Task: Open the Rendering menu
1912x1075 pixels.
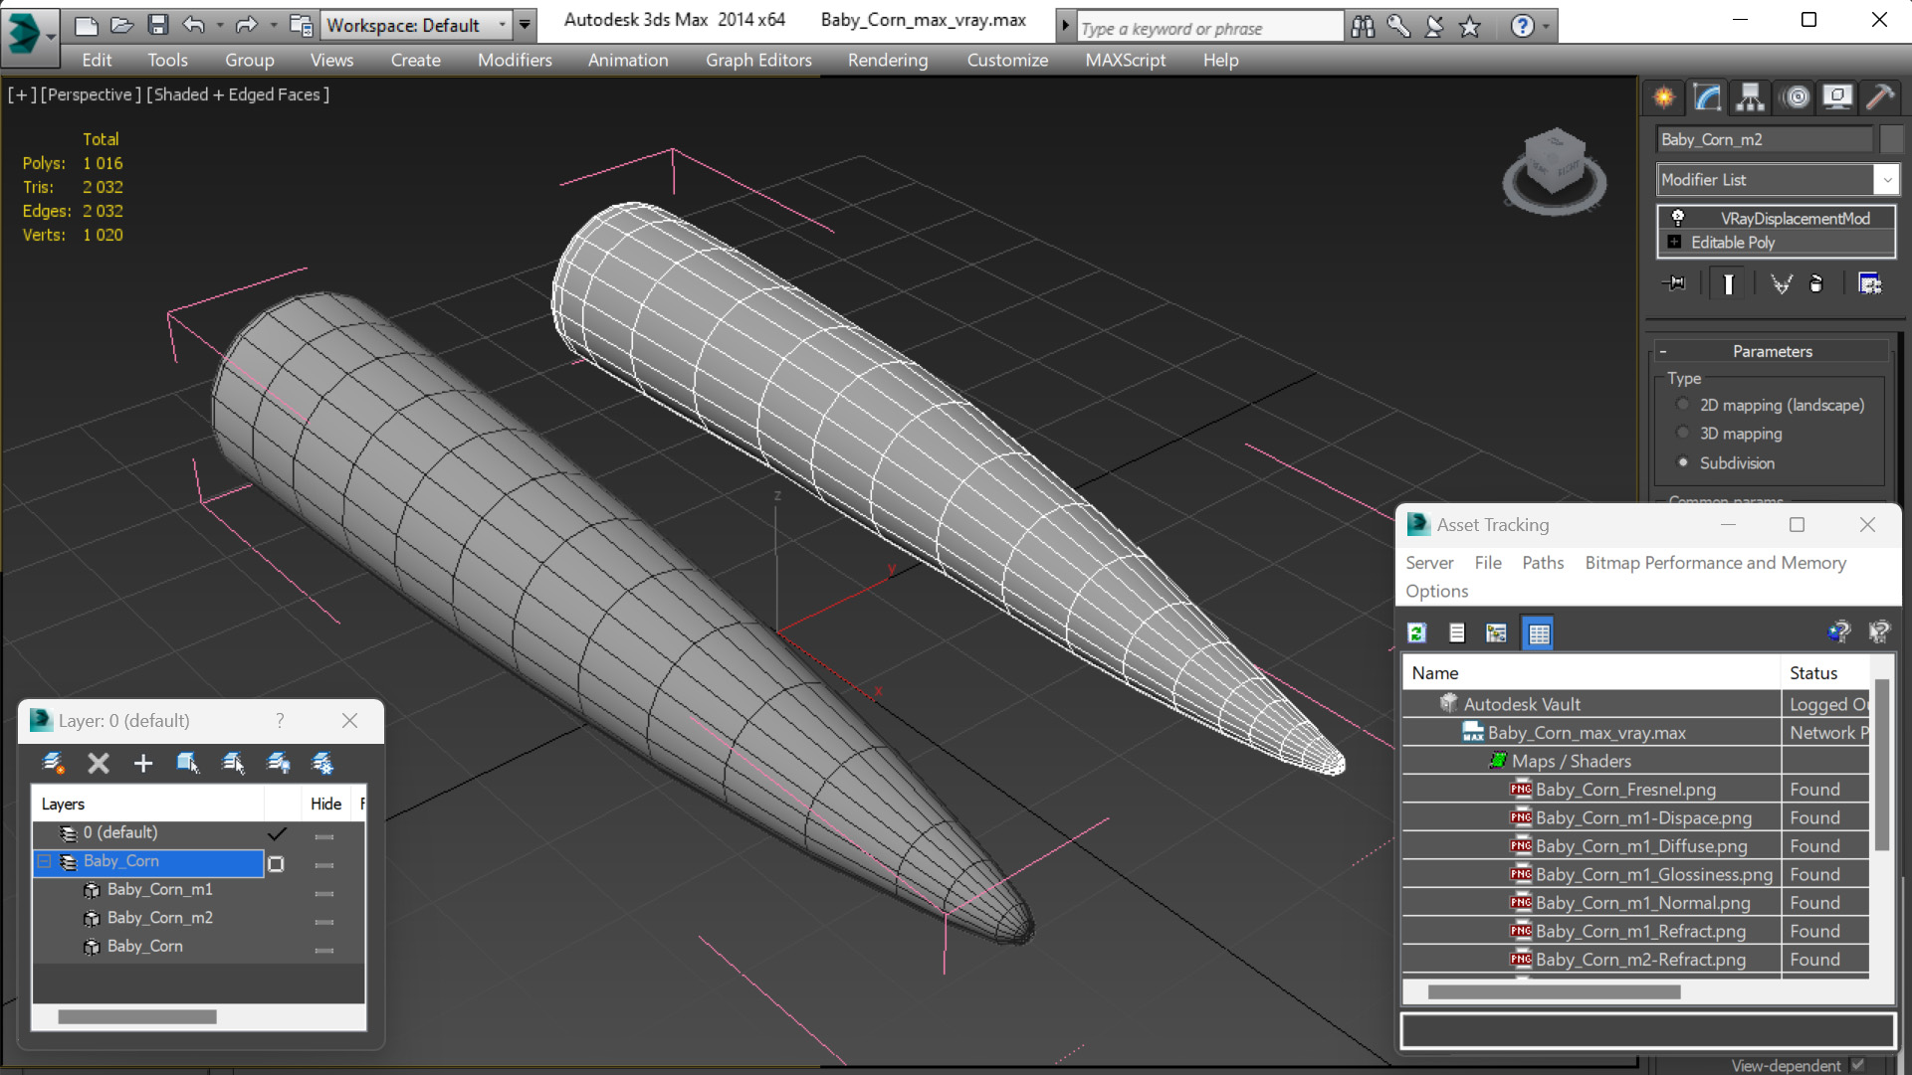Action: tap(888, 60)
